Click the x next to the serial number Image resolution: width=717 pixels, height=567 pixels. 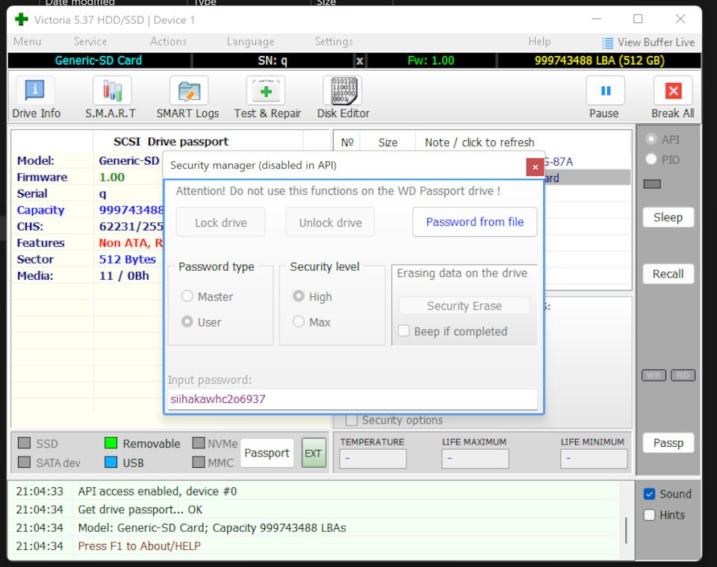360,60
